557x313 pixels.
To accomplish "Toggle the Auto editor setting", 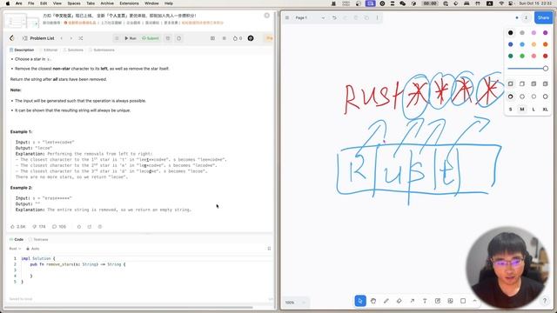I will 33,249.
